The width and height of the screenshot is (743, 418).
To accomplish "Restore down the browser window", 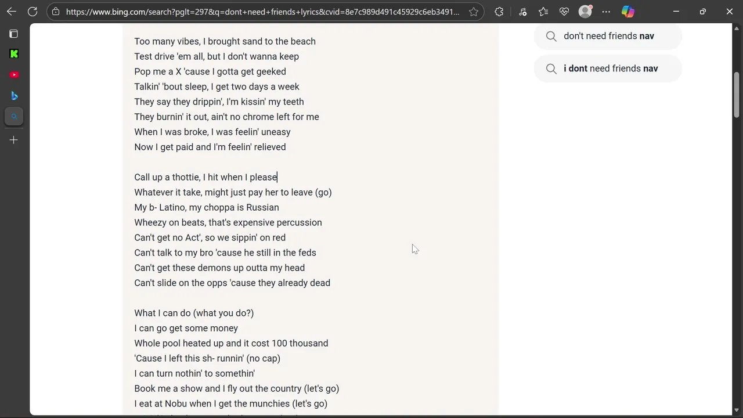I will point(703,12).
